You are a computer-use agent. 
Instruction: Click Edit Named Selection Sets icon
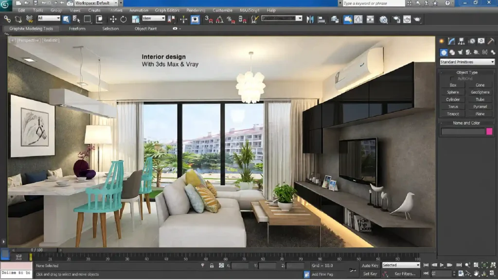point(255,19)
